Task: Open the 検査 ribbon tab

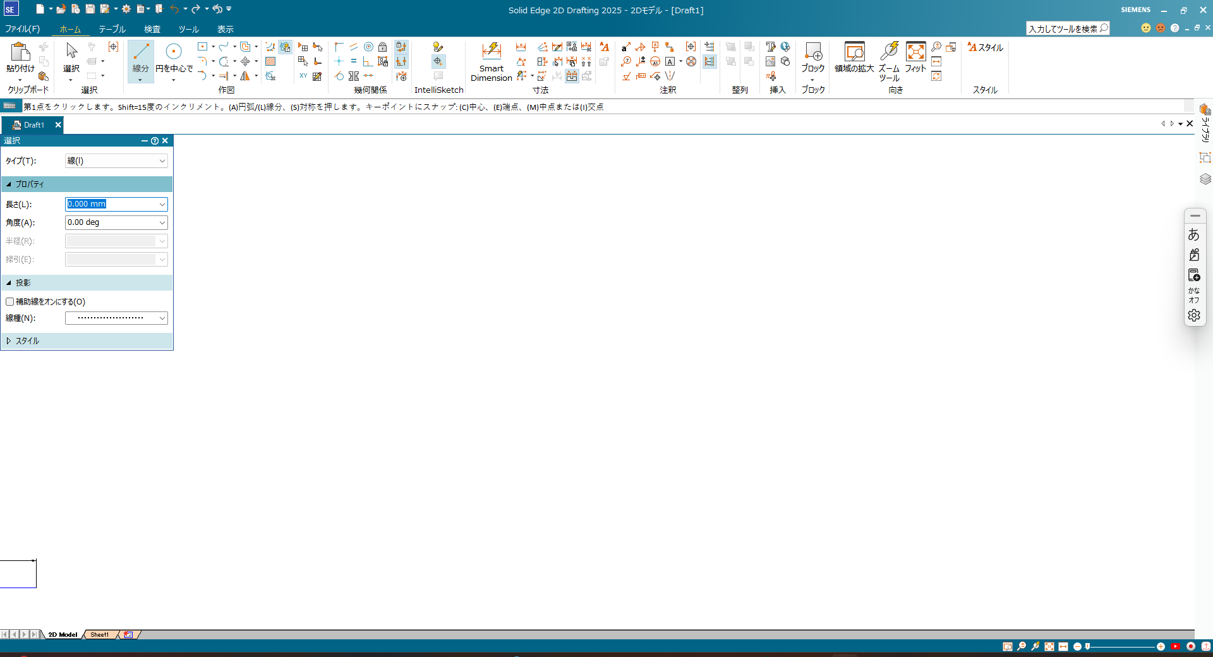Action: [152, 29]
